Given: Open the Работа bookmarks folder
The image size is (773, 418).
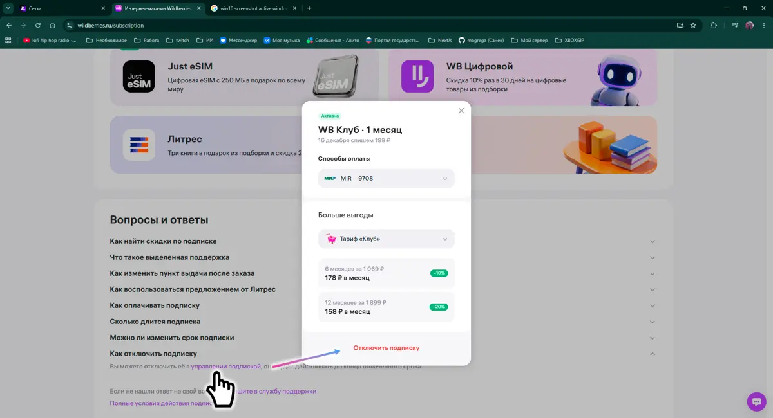Looking at the screenshot, I should pyautogui.click(x=147, y=40).
